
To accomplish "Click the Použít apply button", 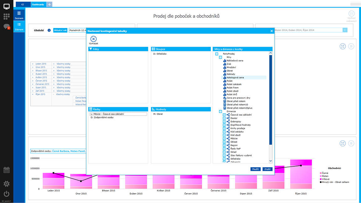I will (x=255, y=169).
